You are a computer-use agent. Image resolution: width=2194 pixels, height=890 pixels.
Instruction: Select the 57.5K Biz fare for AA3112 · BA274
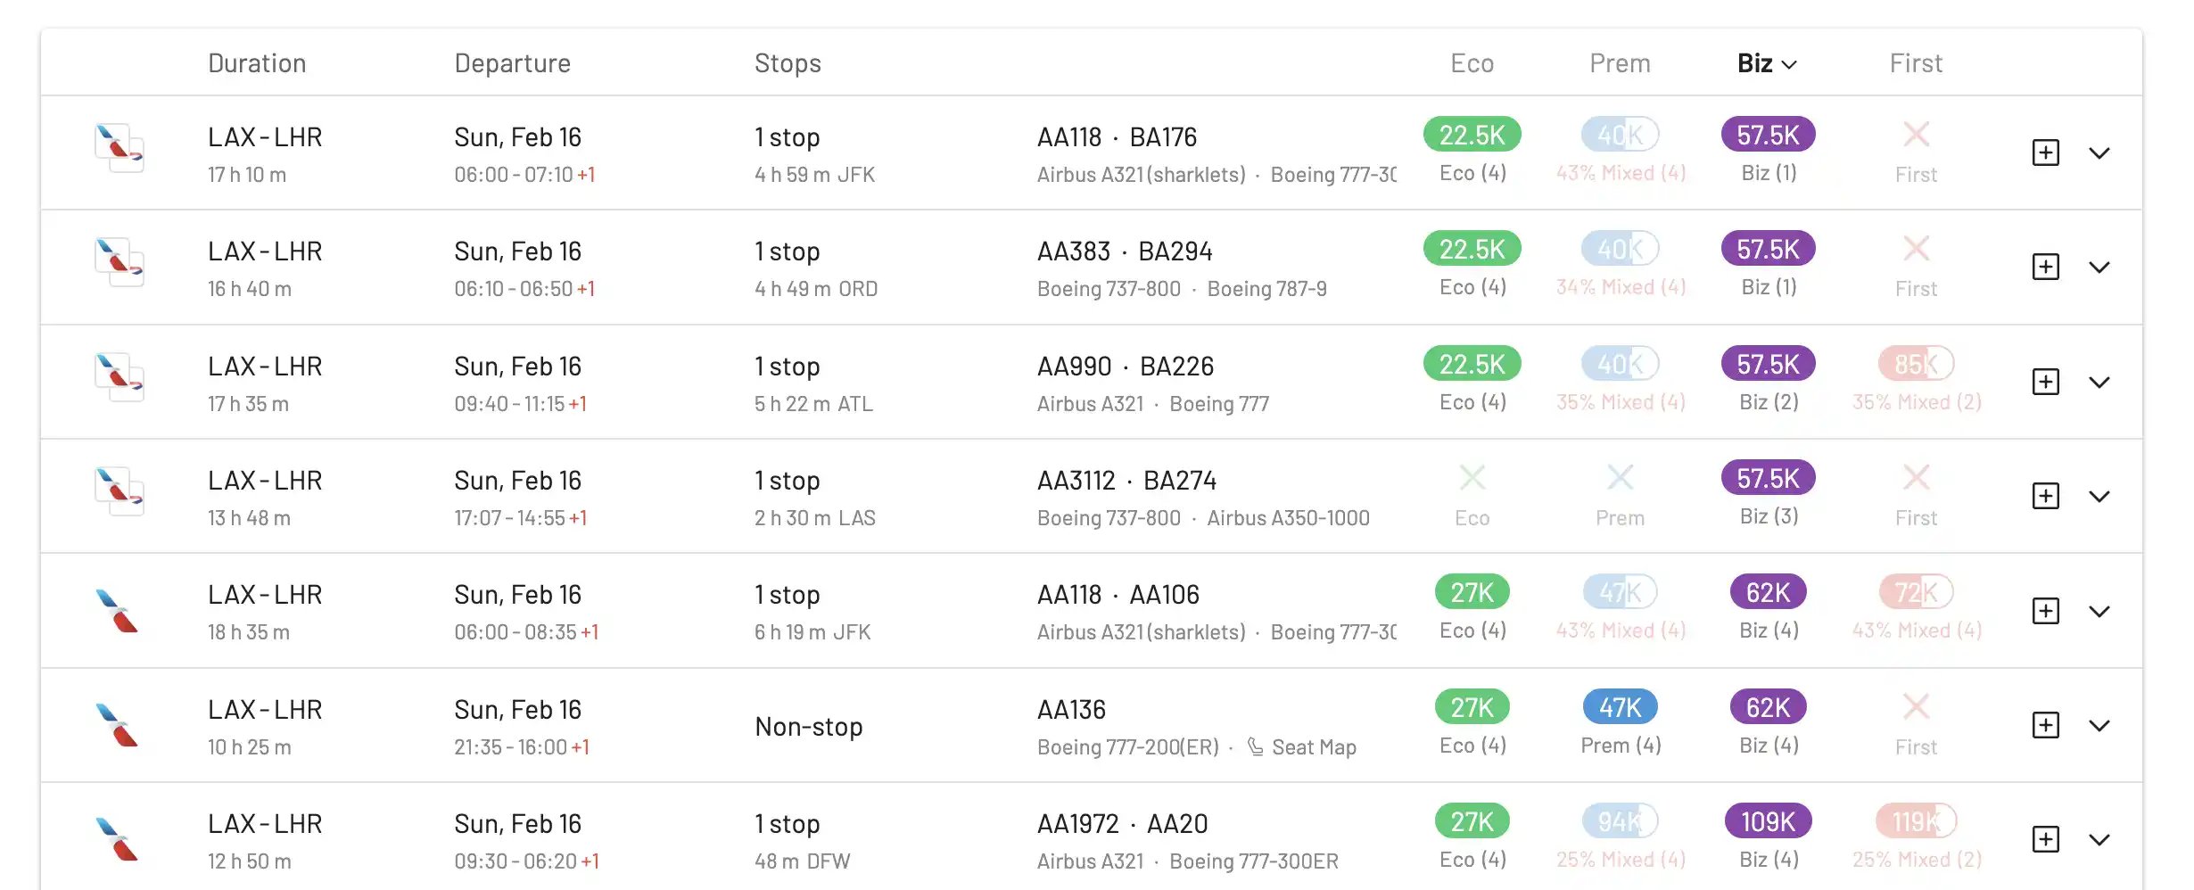(x=1768, y=478)
